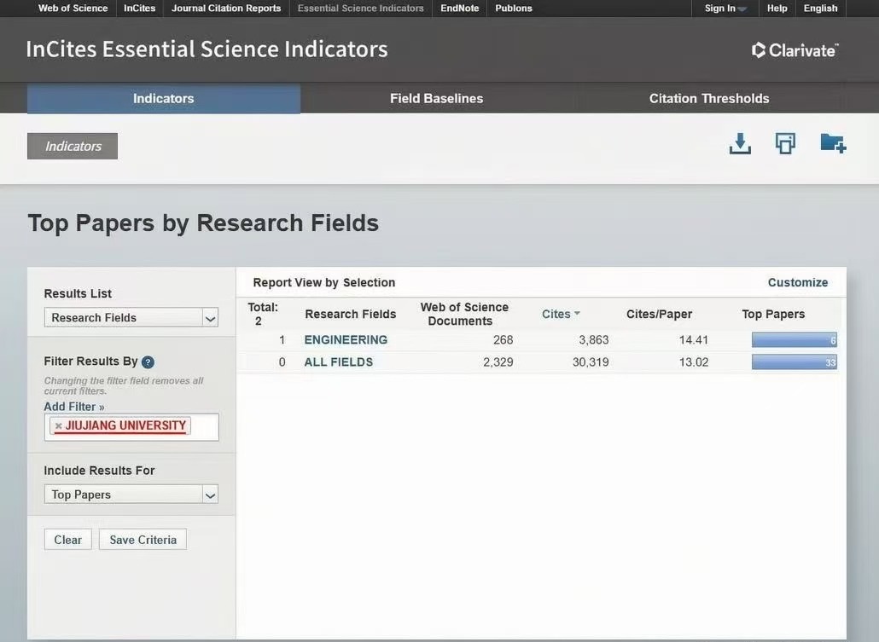Select the 13.02 cites per paper value
Viewport: 879px width, 642px height.
(694, 362)
